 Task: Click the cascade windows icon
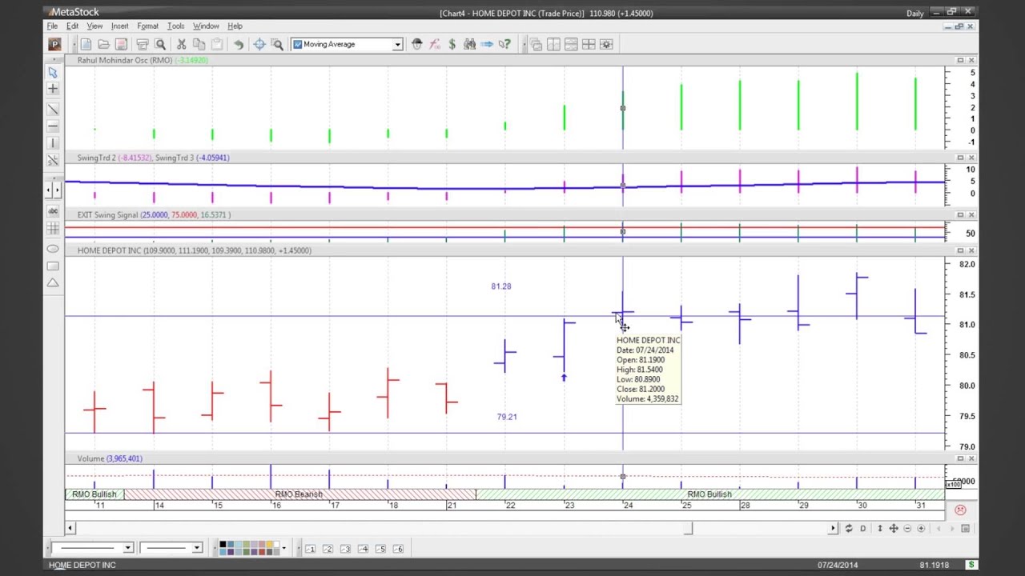click(x=536, y=44)
